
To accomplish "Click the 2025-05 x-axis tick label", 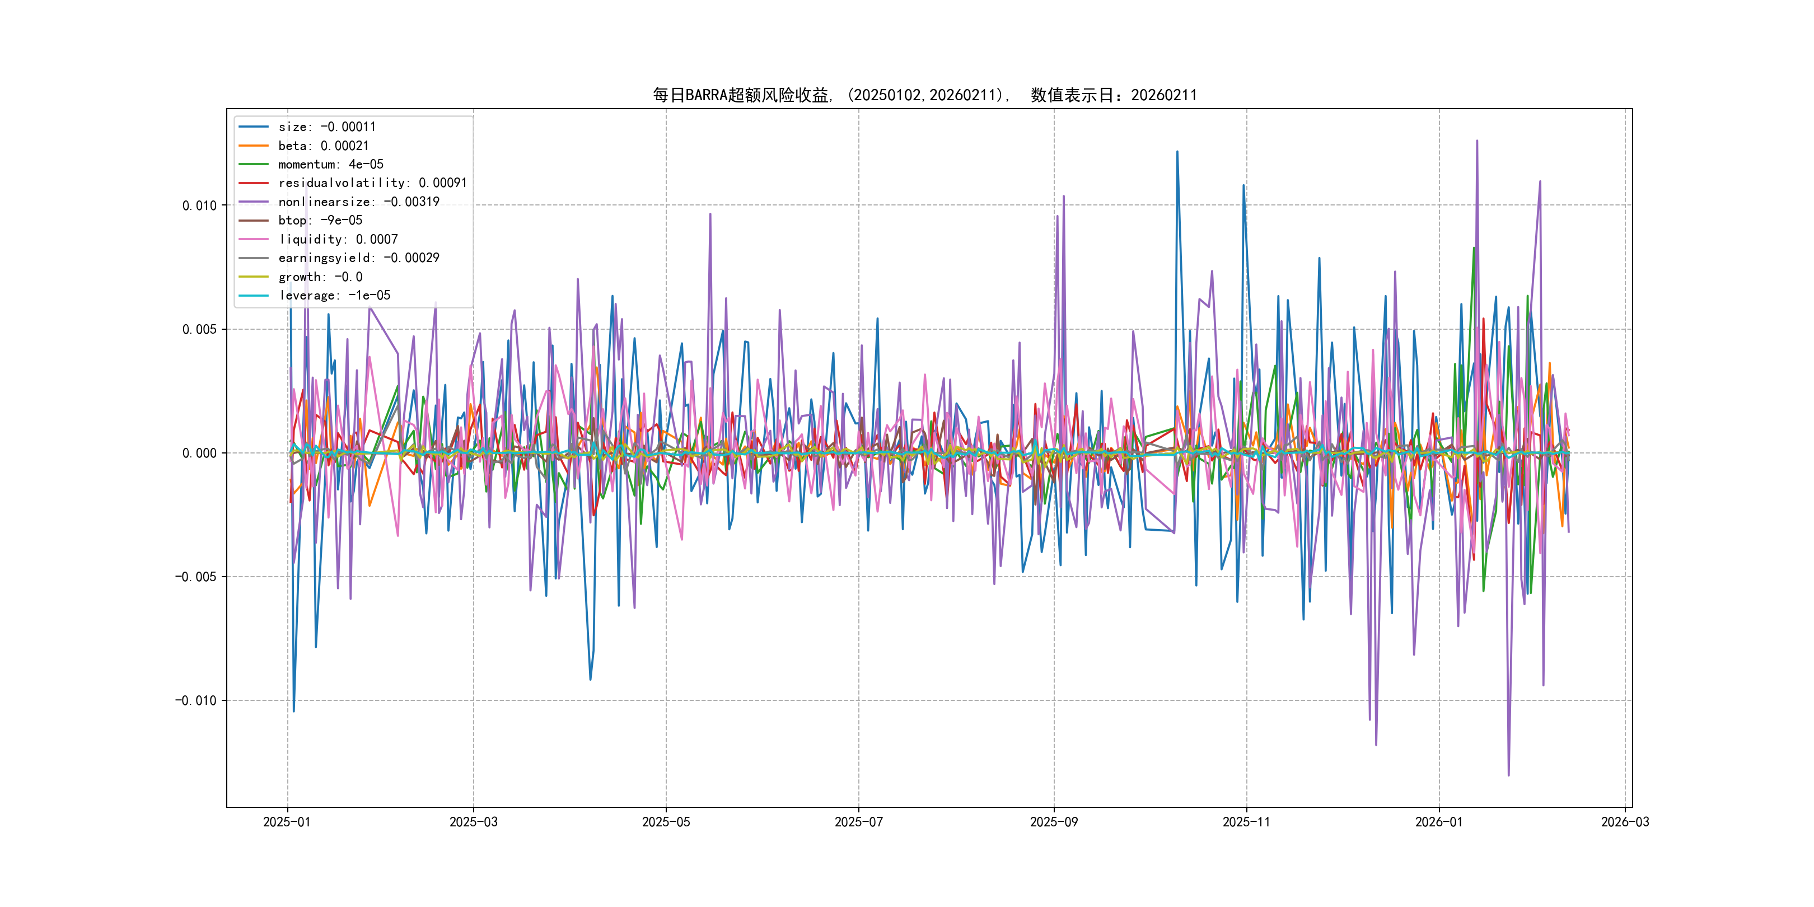I will point(666,822).
